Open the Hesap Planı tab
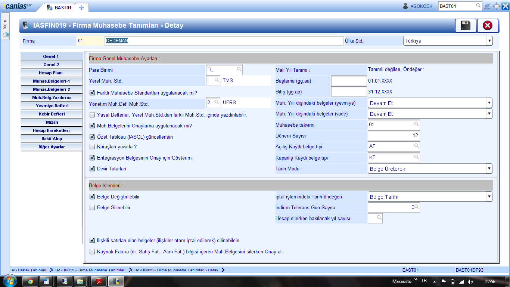The height and width of the screenshot is (287, 510). [x=52, y=73]
